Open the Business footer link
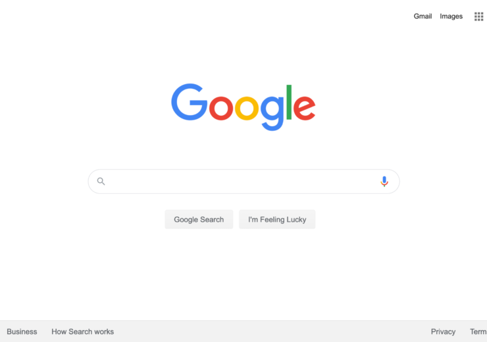This screenshot has width=487, height=342. click(22, 331)
